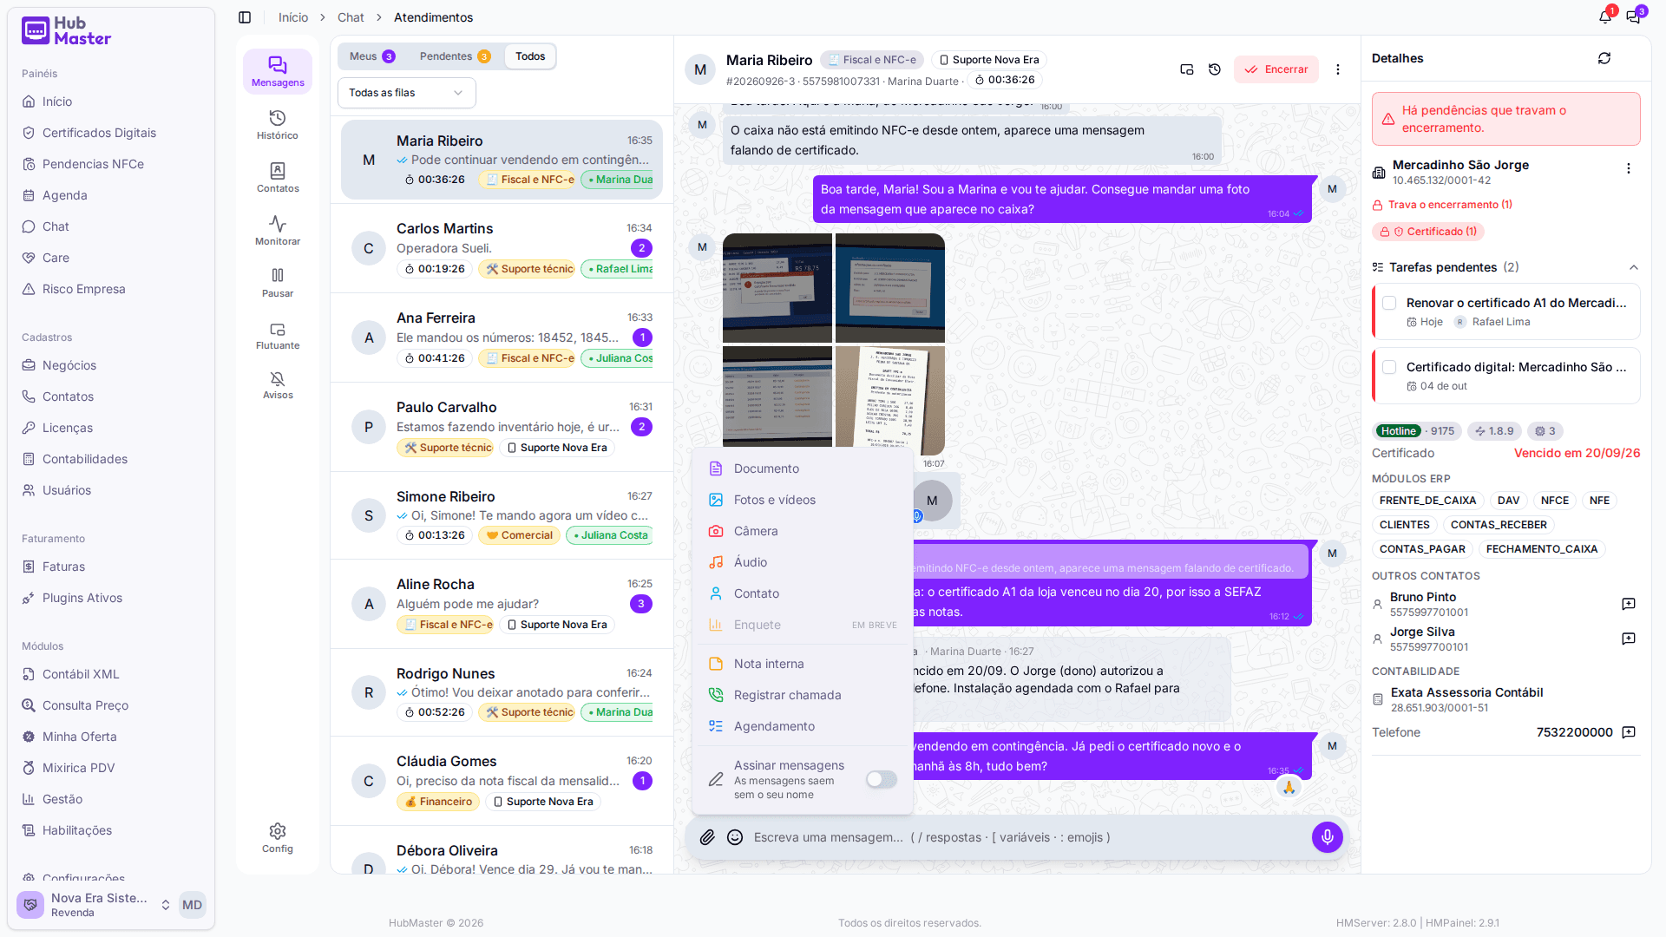Click the Pausar icon
This screenshot has height=937, width=1666.
[x=278, y=282]
